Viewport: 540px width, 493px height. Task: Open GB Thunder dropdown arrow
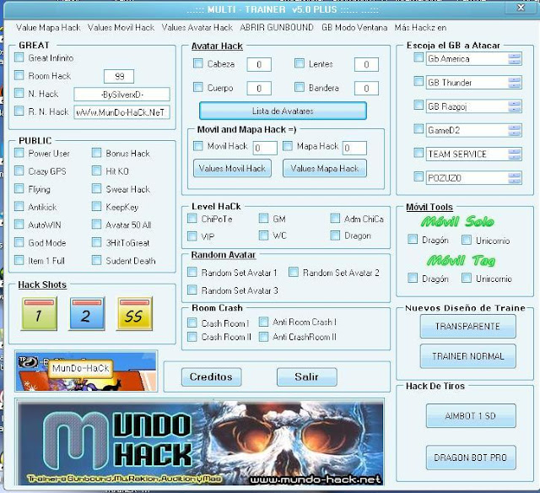[515, 83]
